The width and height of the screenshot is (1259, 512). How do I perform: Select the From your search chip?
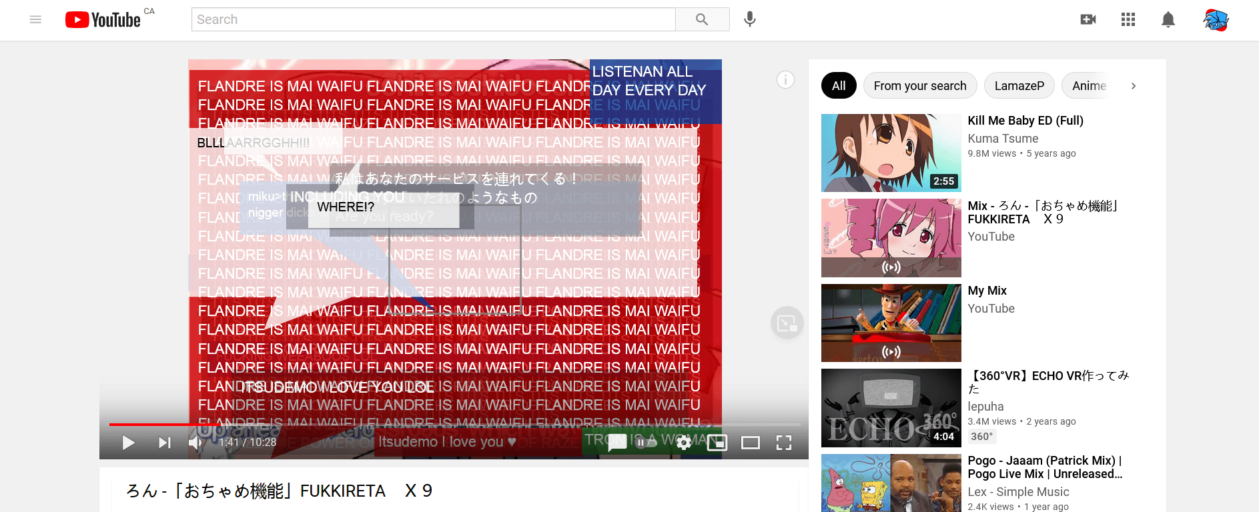[x=920, y=85]
